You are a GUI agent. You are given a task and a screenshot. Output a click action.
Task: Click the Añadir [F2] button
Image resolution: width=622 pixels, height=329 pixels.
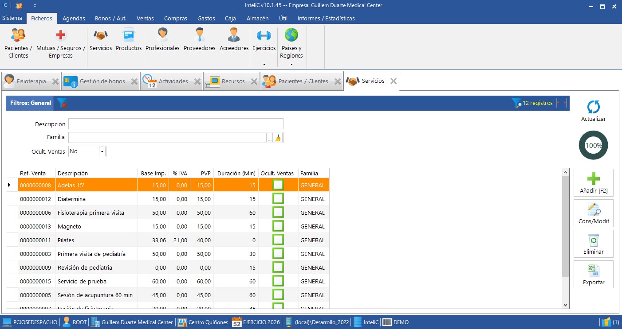pyautogui.click(x=594, y=183)
